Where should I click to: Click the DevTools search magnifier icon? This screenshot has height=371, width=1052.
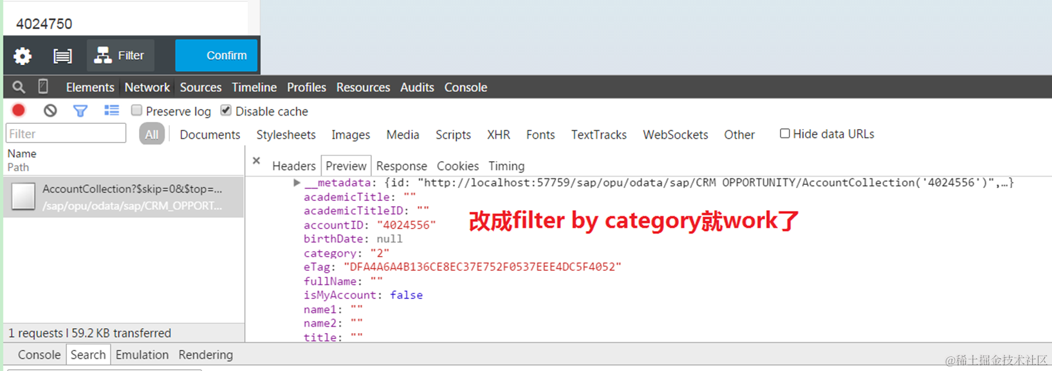click(x=19, y=87)
